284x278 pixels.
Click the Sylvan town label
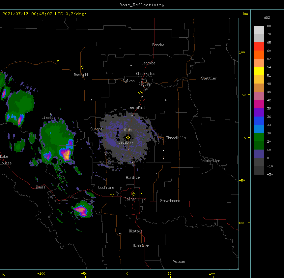pyautogui.click(x=128, y=81)
